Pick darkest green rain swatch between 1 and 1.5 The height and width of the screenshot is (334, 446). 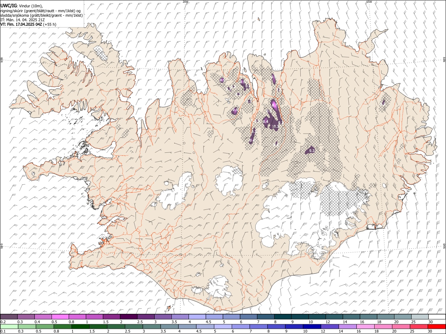coord(80,326)
